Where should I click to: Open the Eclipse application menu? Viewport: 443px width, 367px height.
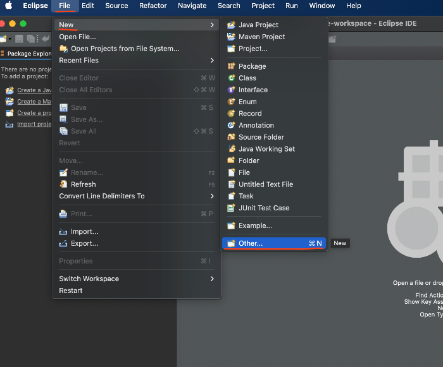pyautogui.click(x=35, y=6)
